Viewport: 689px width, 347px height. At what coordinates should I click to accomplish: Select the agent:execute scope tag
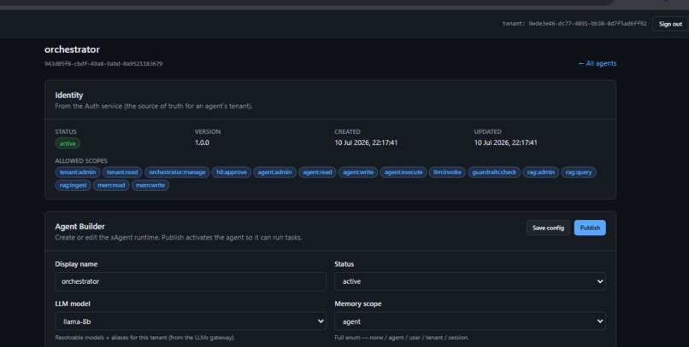point(403,172)
